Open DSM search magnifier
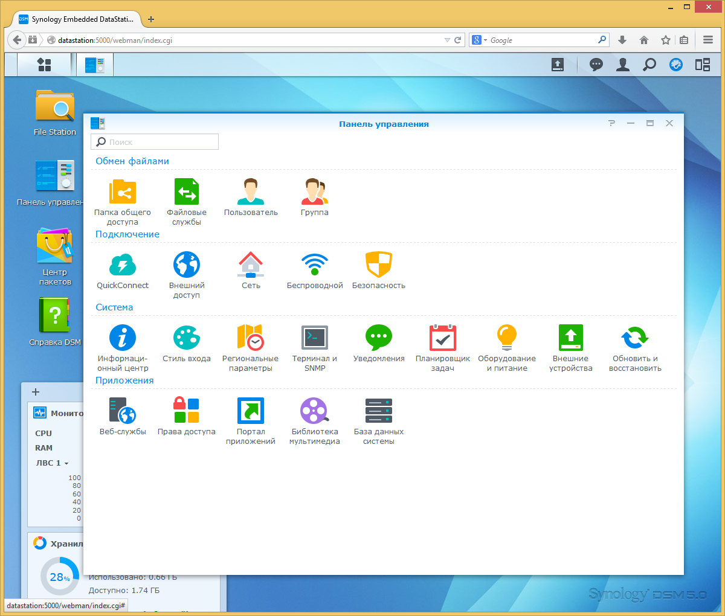Image resolution: width=725 pixels, height=616 pixels. pyautogui.click(x=649, y=65)
